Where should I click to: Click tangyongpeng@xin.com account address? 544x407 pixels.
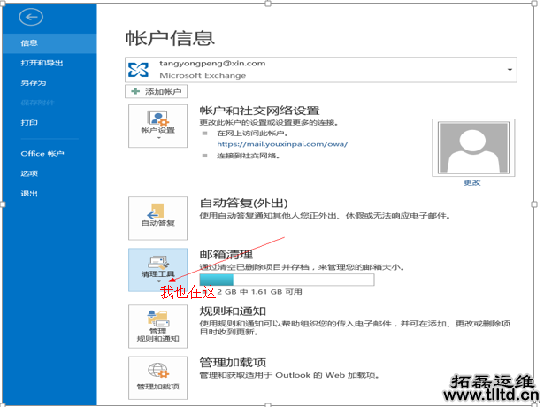(212, 64)
